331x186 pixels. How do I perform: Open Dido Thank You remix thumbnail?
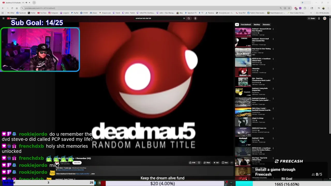(243, 82)
